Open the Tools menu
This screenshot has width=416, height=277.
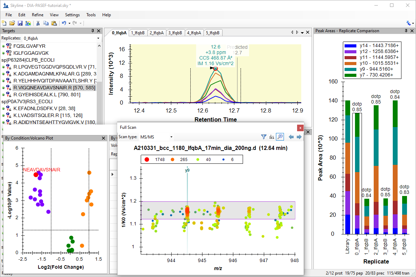[x=91, y=15]
